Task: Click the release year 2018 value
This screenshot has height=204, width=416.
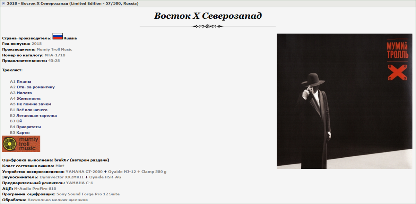Action: point(36,44)
